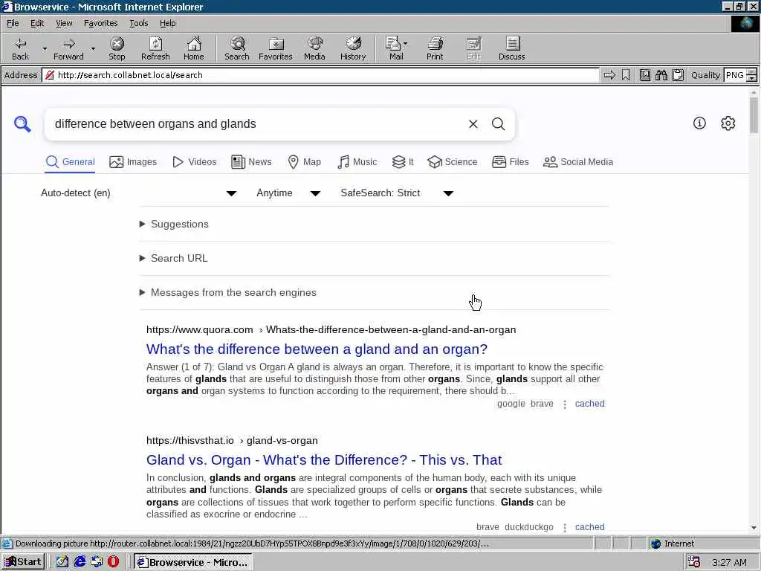Open the Quality PNG dropdown

pos(740,75)
